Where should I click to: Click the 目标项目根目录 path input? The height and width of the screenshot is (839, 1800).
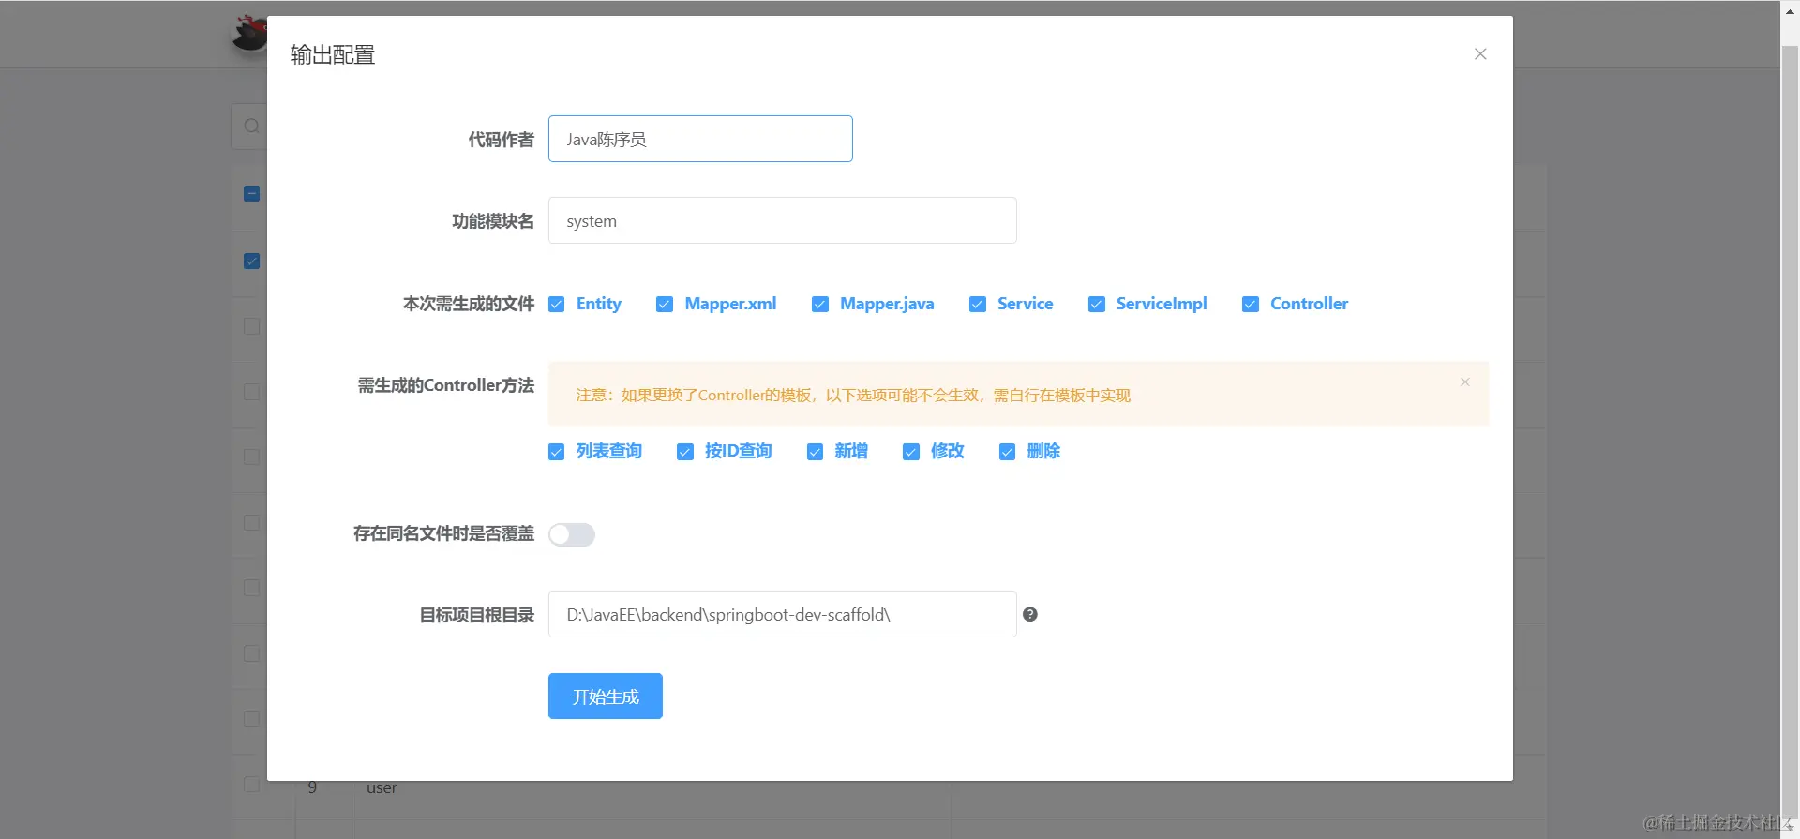click(783, 614)
